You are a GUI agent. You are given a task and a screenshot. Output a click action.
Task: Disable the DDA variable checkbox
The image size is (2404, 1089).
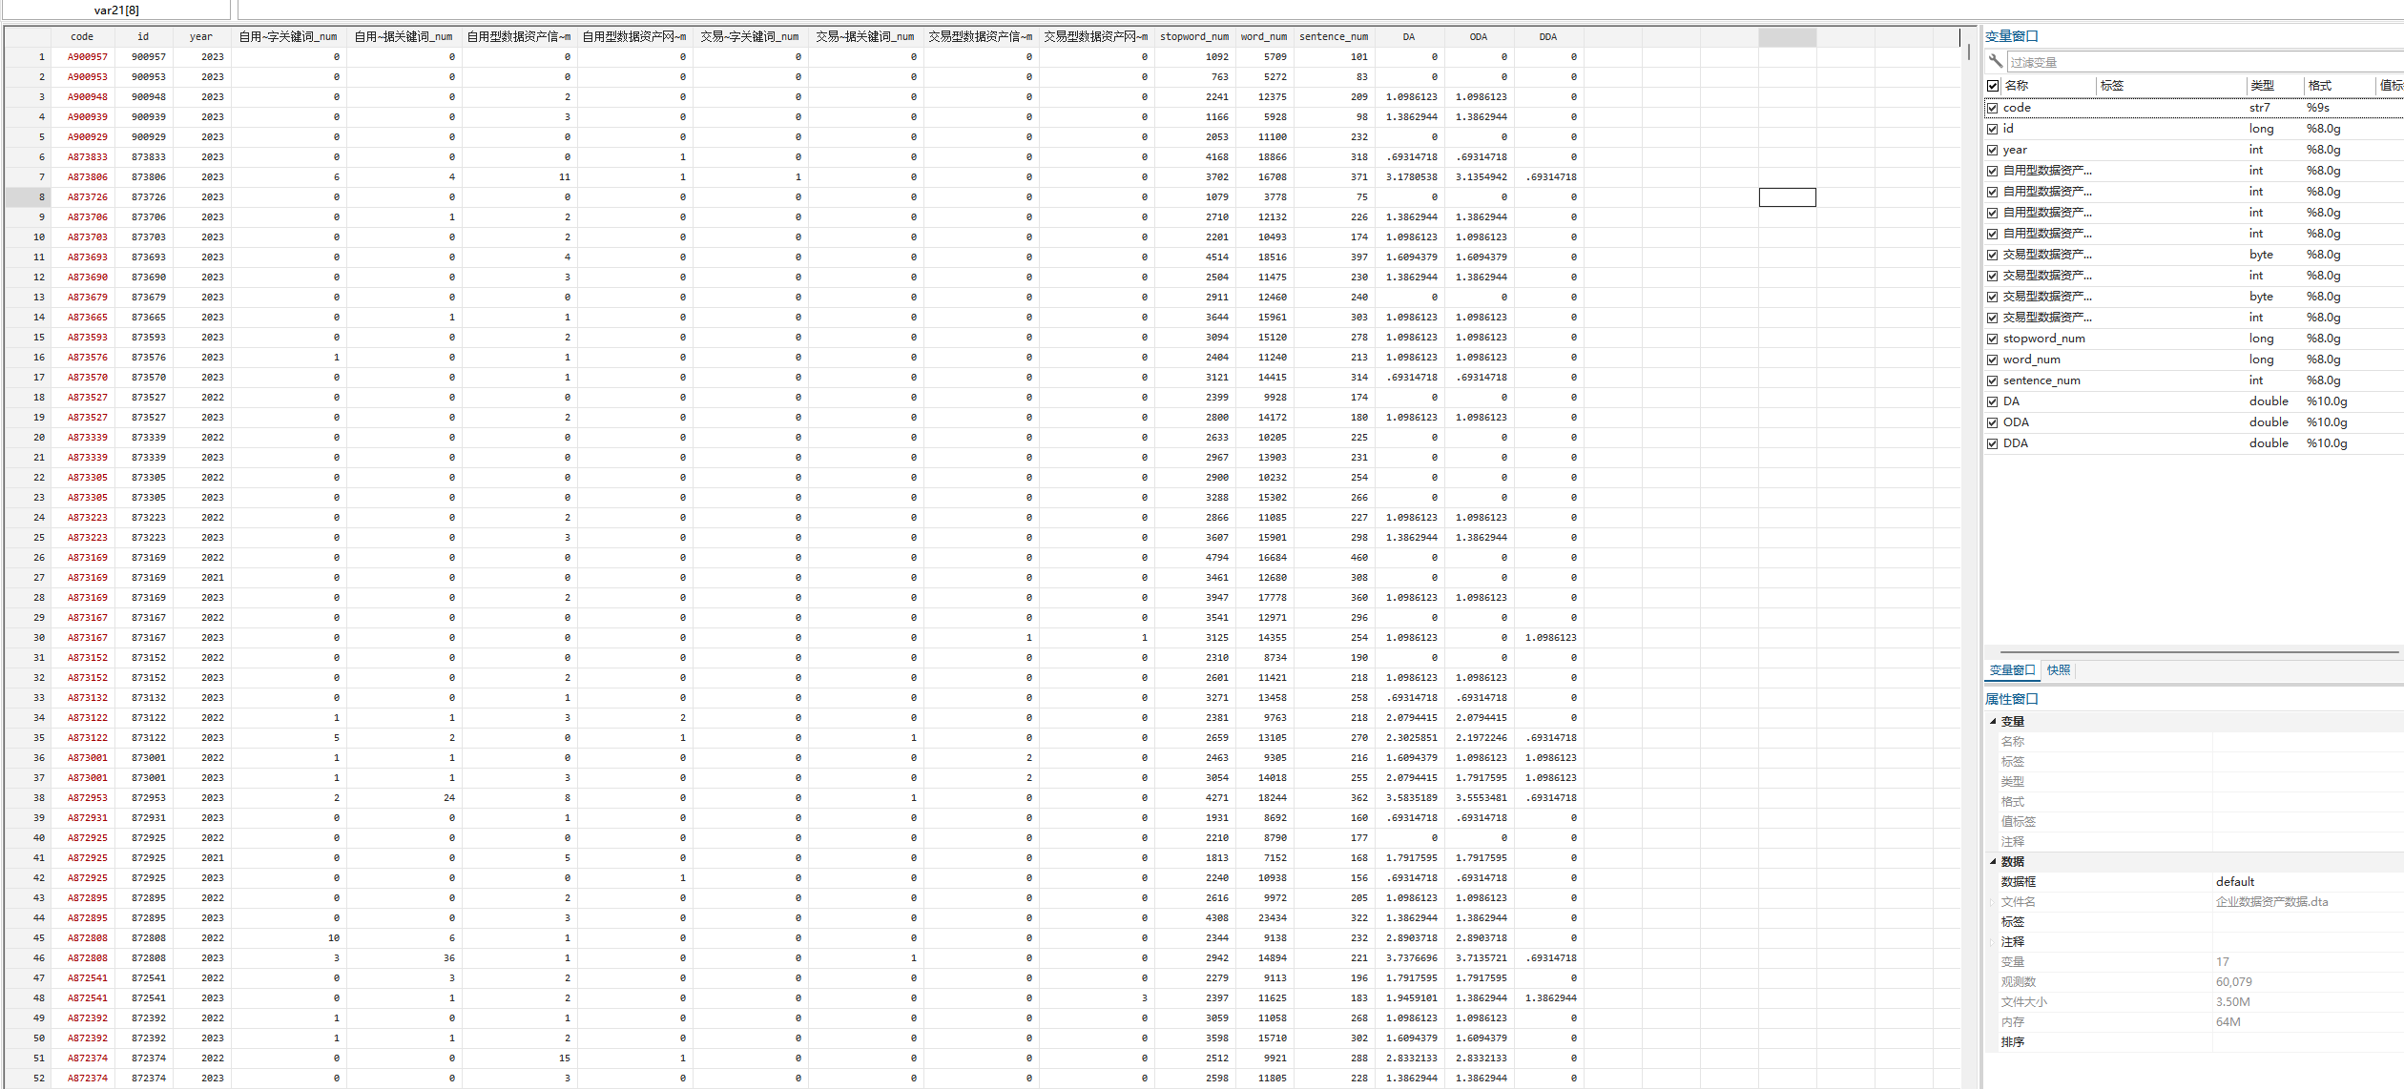coord(1993,443)
